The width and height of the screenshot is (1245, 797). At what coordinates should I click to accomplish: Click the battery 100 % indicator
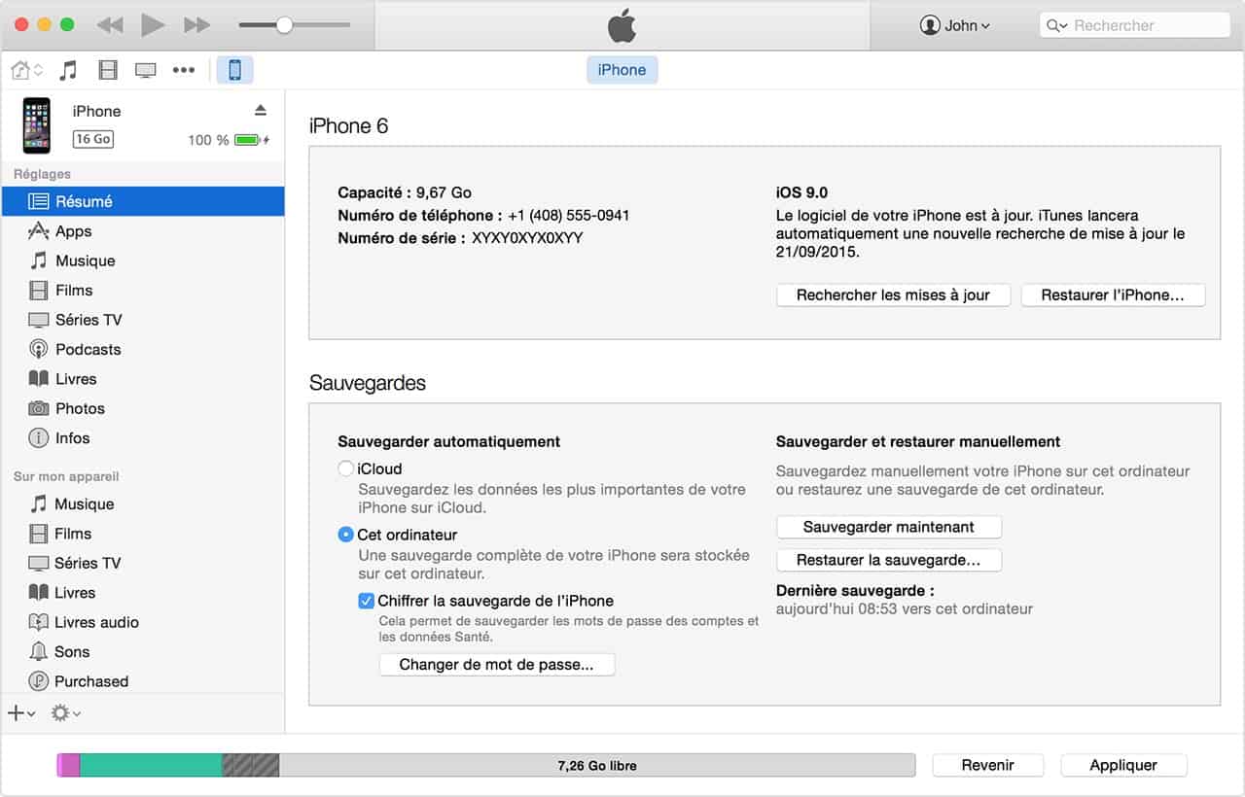pos(229,140)
